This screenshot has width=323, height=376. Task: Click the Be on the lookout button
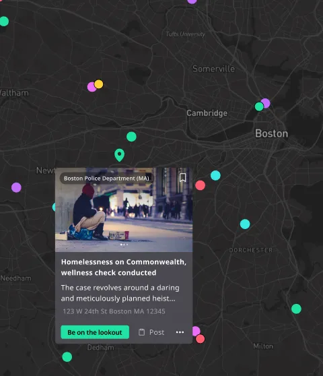coord(95,332)
